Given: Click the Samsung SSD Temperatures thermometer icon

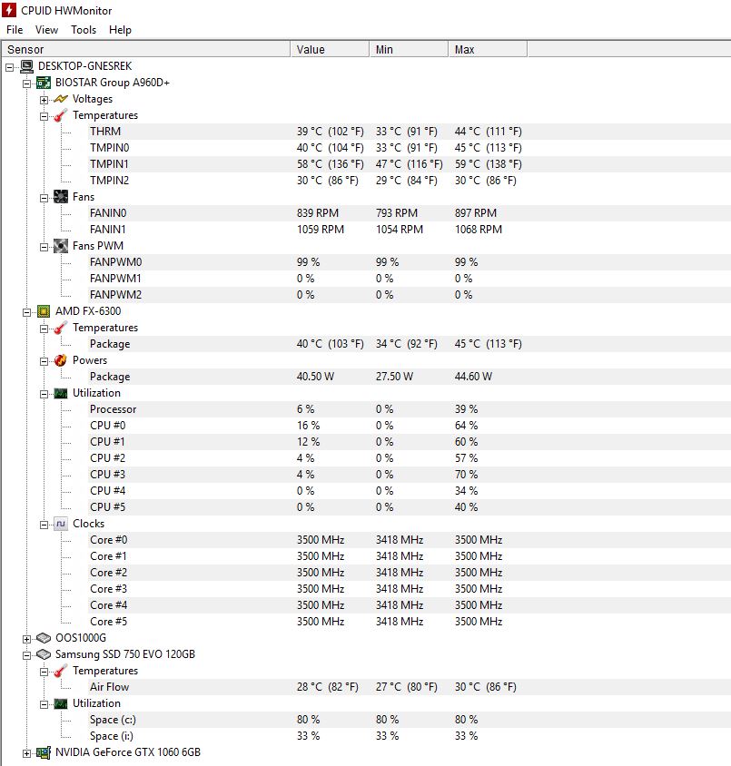Looking at the screenshot, I should [x=61, y=671].
